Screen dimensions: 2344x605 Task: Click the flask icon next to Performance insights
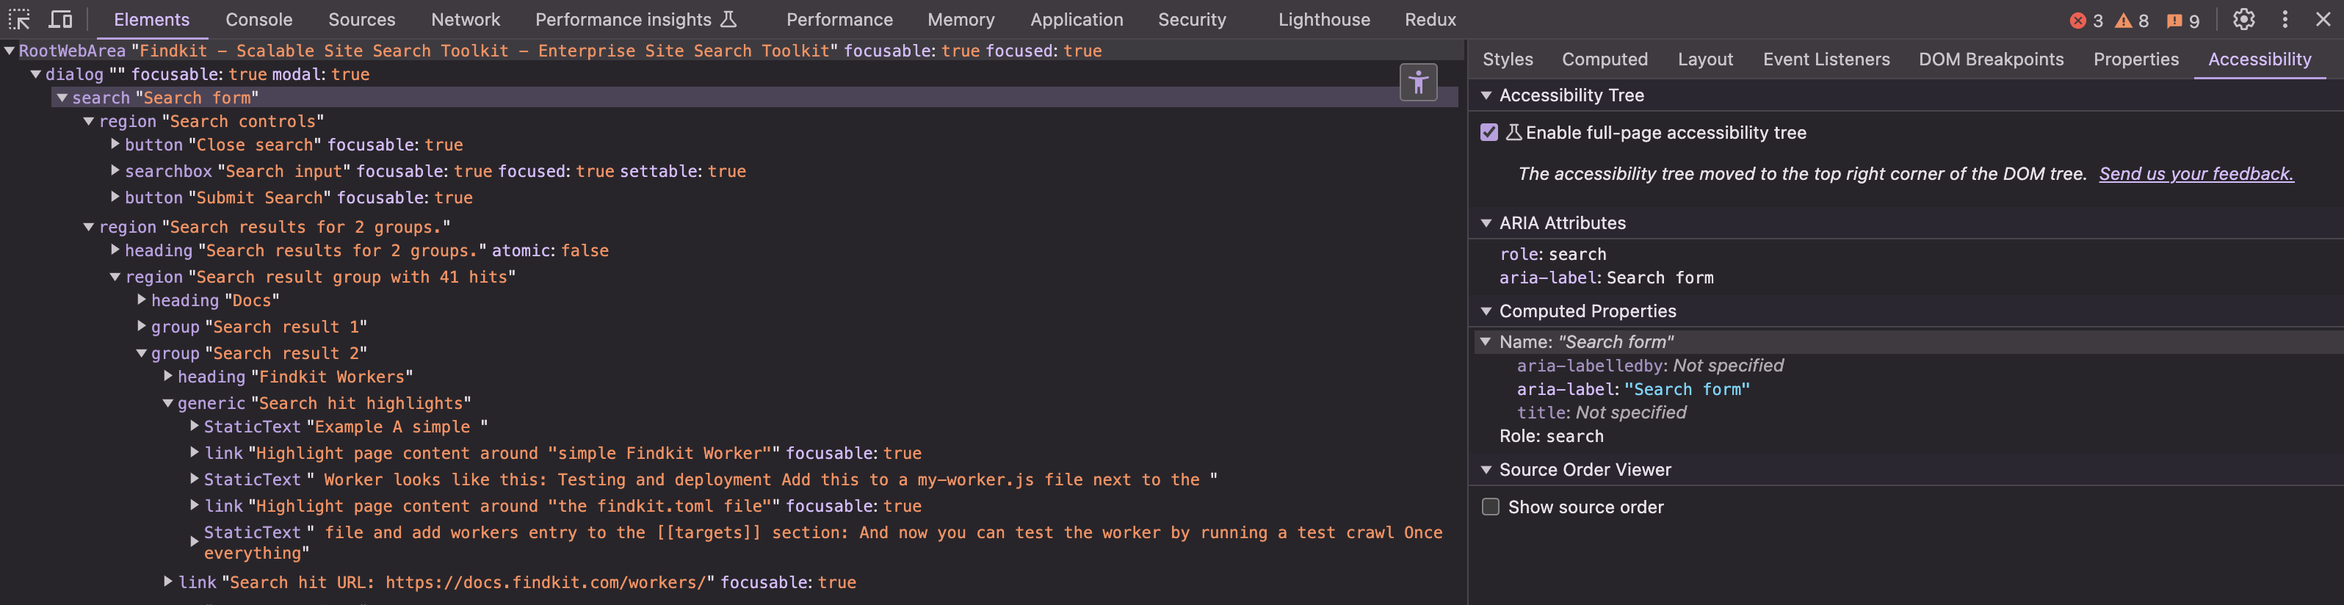point(728,19)
